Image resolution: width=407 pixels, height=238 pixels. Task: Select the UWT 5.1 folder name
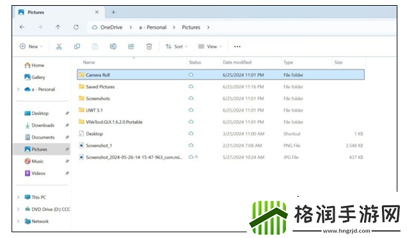[x=94, y=110]
